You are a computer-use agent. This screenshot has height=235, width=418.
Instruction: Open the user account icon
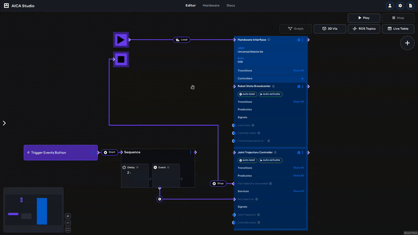click(x=390, y=5)
